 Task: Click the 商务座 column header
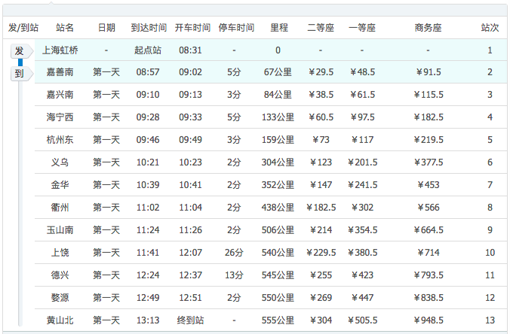[428, 28]
